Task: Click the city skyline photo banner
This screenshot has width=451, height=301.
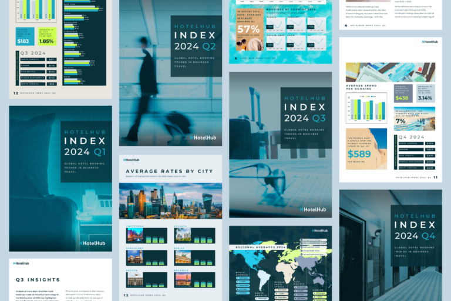Action: click(x=170, y=201)
